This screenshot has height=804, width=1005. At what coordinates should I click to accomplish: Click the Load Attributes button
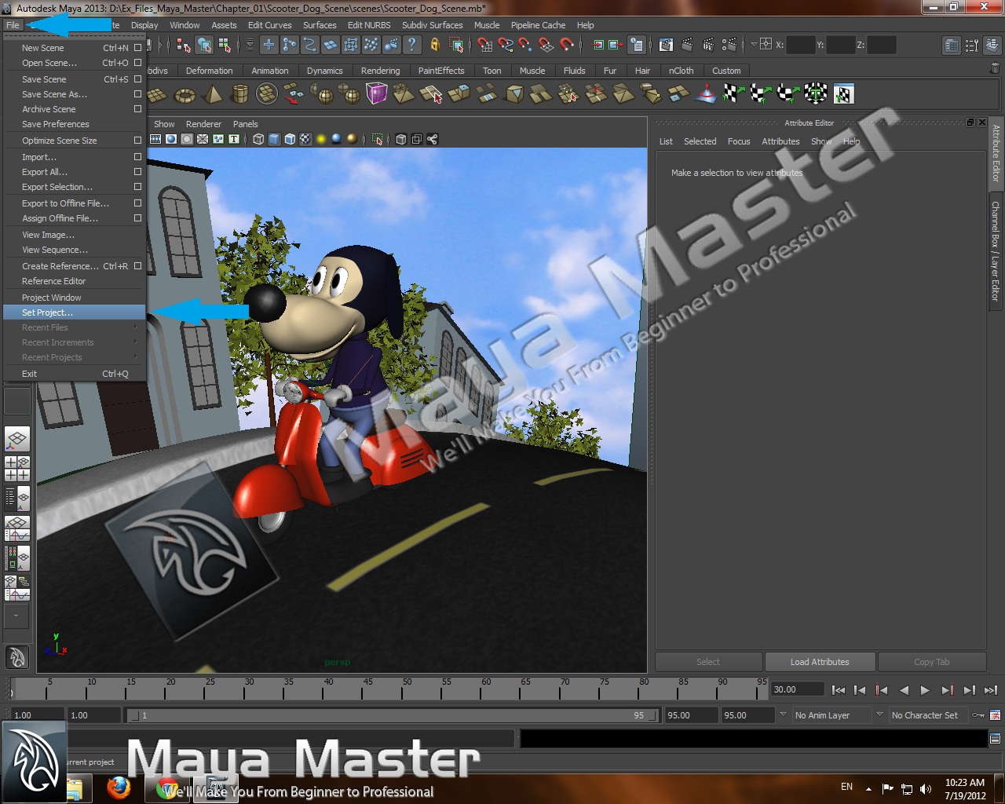click(820, 661)
